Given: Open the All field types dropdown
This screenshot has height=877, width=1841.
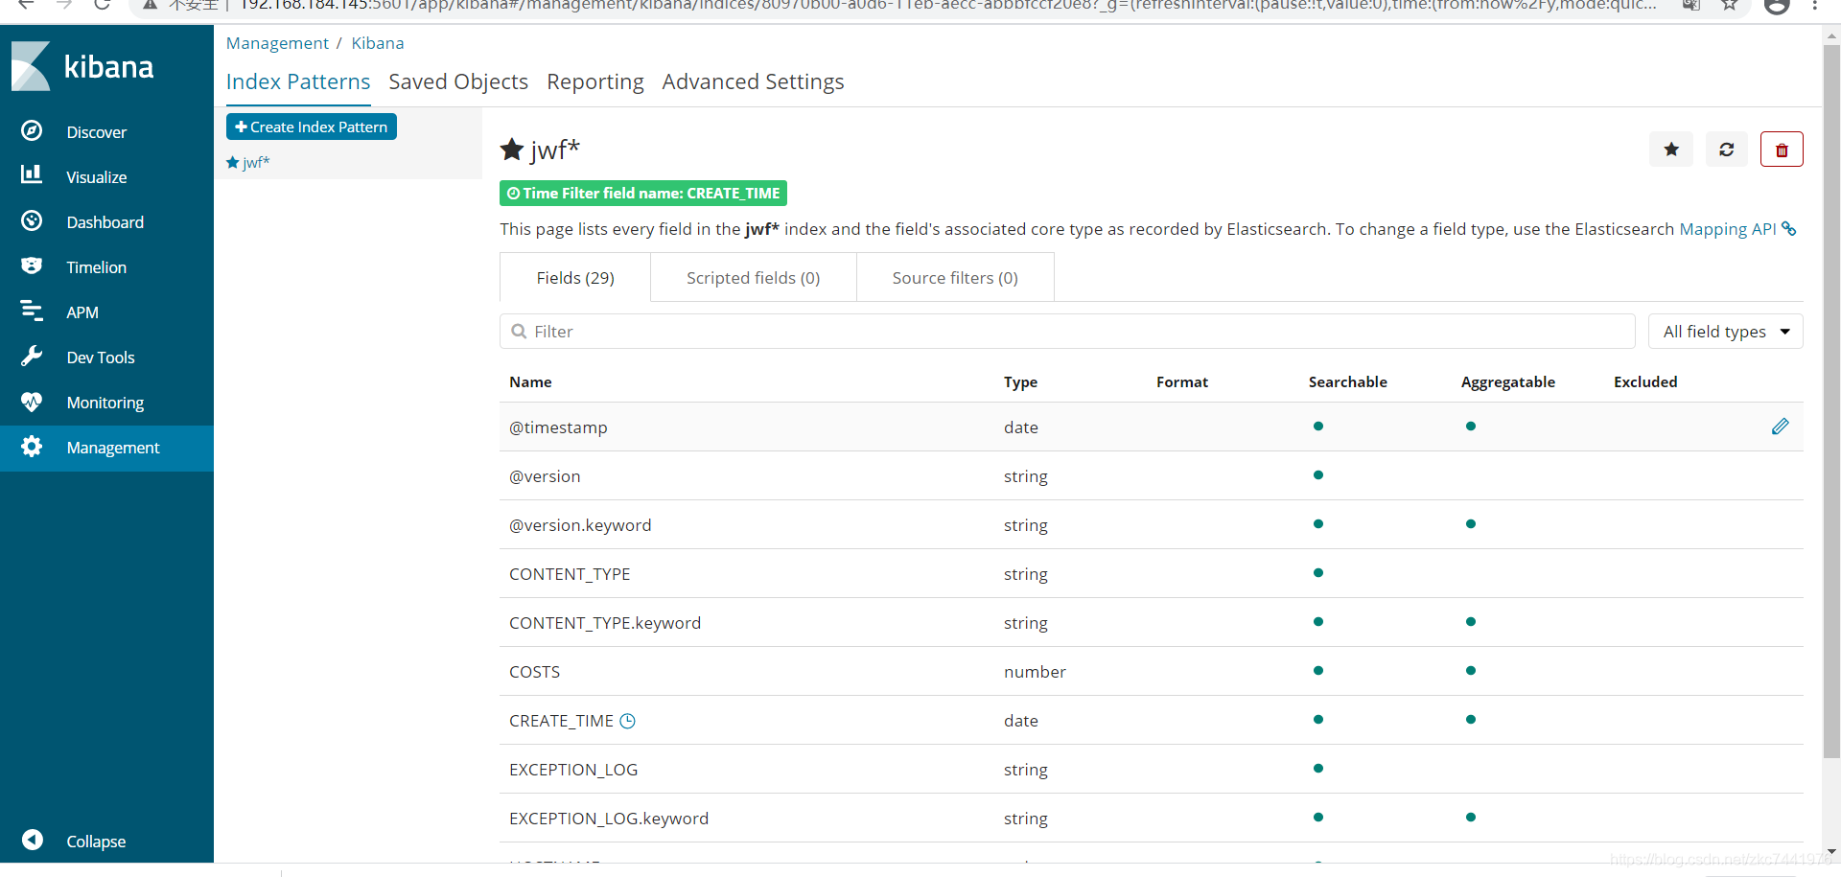Looking at the screenshot, I should pyautogui.click(x=1726, y=332).
